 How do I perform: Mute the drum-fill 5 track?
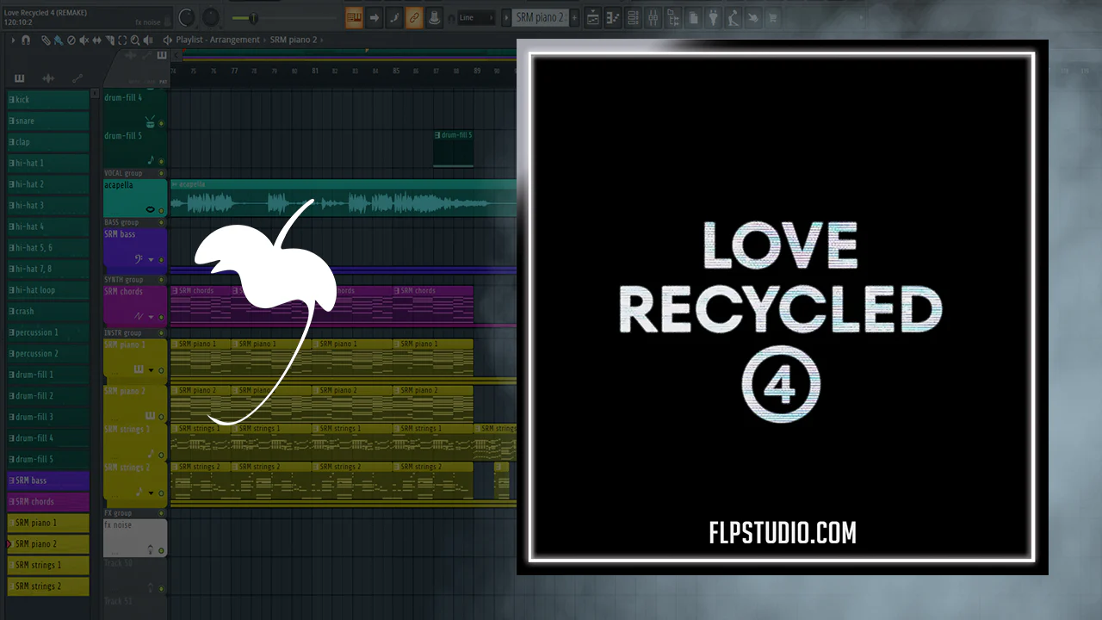coord(161,161)
